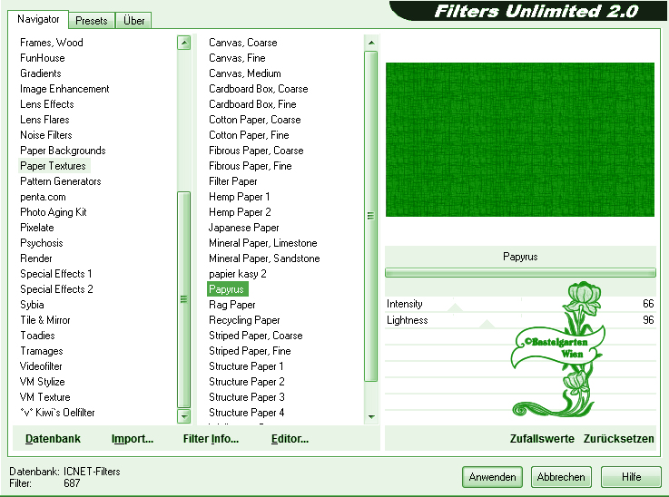Choose the papier kasy 2 filter
This screenshot has width=669, height=497.
[x=238, y=274]
